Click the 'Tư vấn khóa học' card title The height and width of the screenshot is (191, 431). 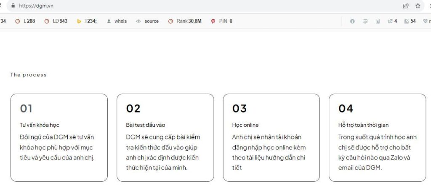tap(39, 125)
